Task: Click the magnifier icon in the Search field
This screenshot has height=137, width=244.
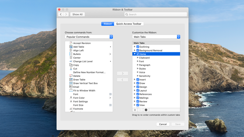Action: coord(127,15)
